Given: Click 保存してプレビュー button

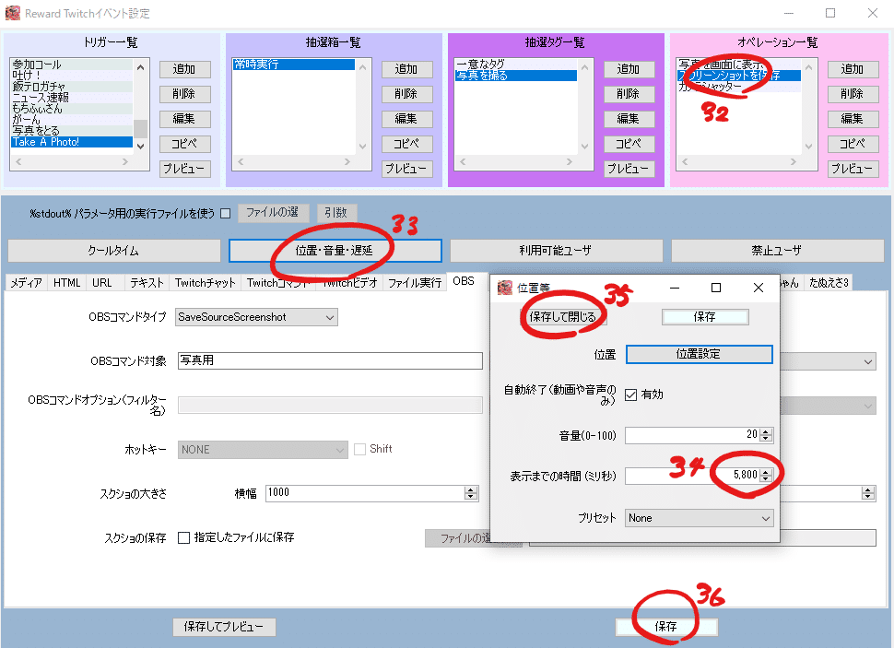Looking at the screenshot, I should pyautogui.click(x=224, y=626).
